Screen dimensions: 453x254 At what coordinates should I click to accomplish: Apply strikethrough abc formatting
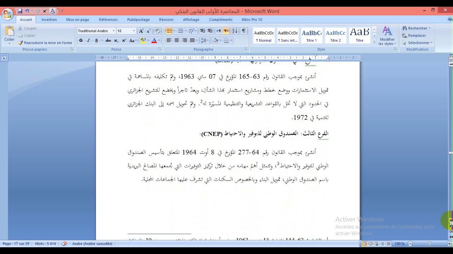coord(108,41)
